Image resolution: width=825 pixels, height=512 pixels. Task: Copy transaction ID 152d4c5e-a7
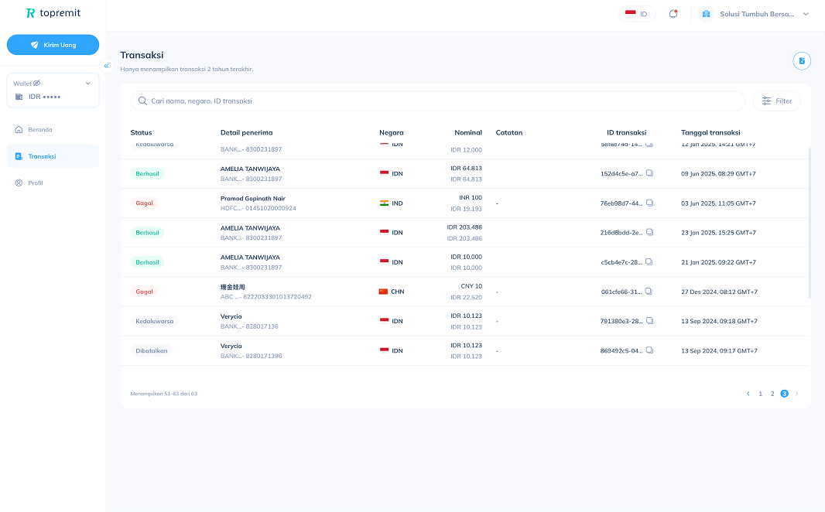pos(650,173)
